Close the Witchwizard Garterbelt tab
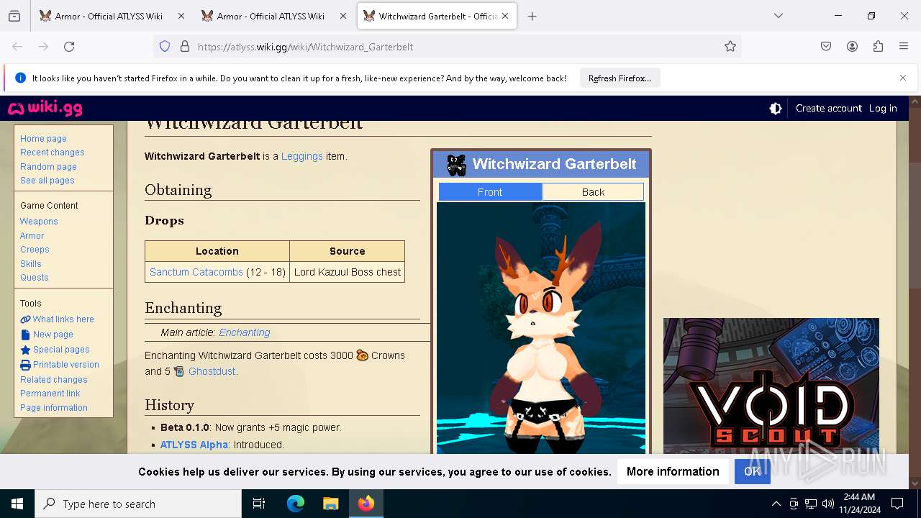The image size is (921, 518). click(505, 16)
